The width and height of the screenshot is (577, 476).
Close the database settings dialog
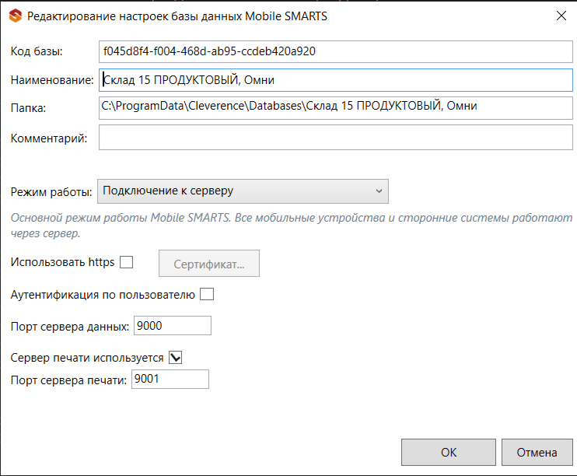561,16
